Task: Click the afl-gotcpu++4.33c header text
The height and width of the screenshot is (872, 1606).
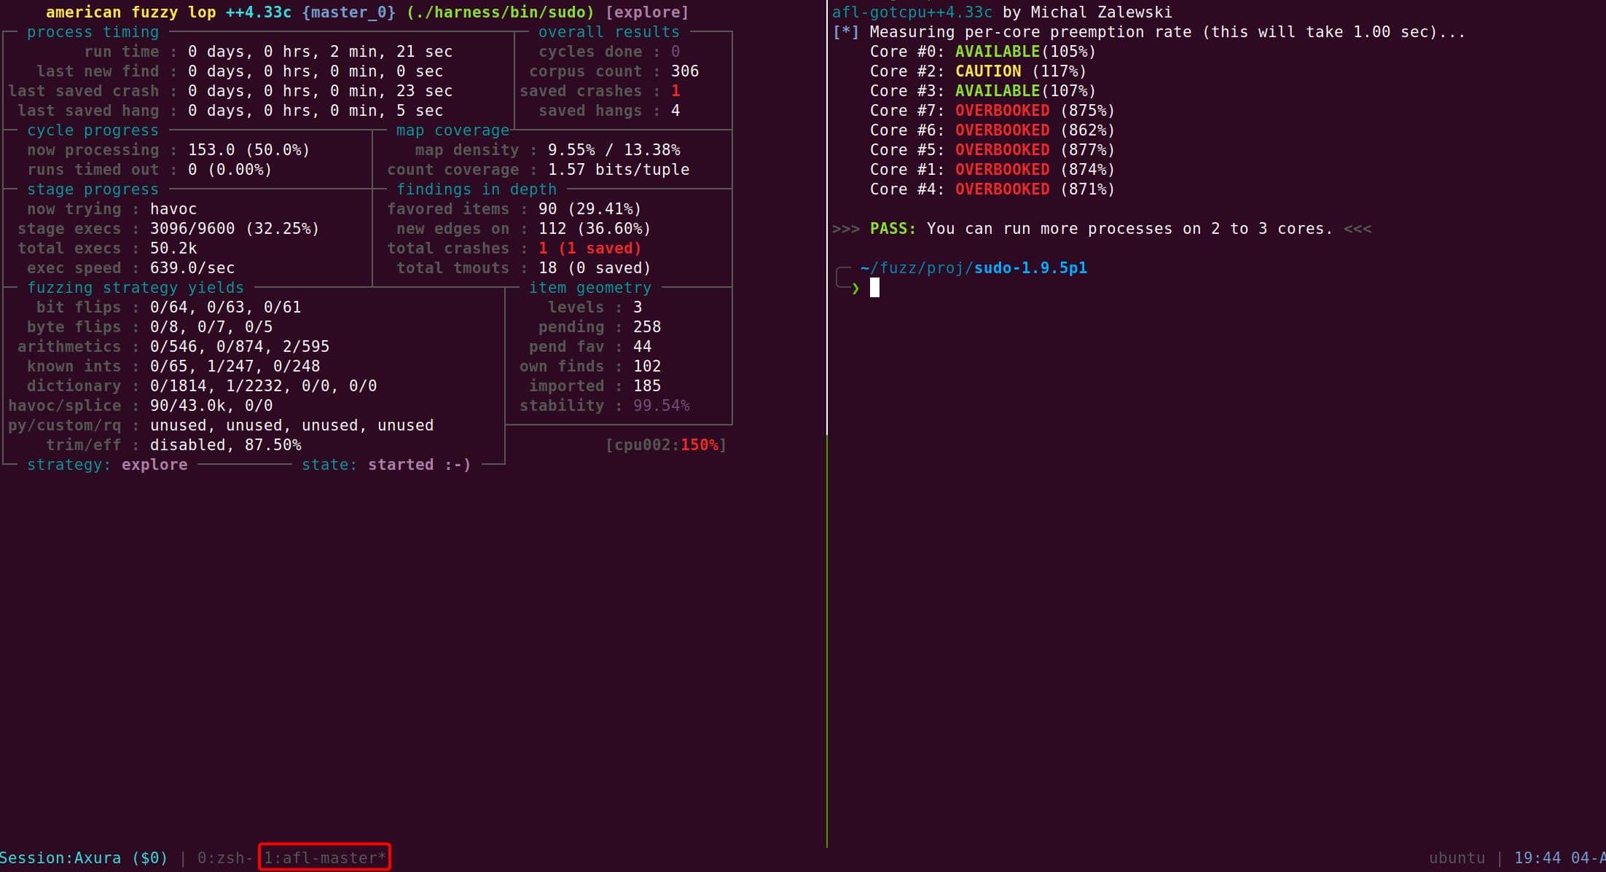Action: [912, 12]
